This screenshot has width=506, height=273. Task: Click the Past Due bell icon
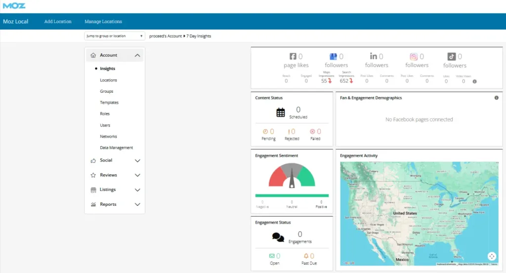coord(306,256)
